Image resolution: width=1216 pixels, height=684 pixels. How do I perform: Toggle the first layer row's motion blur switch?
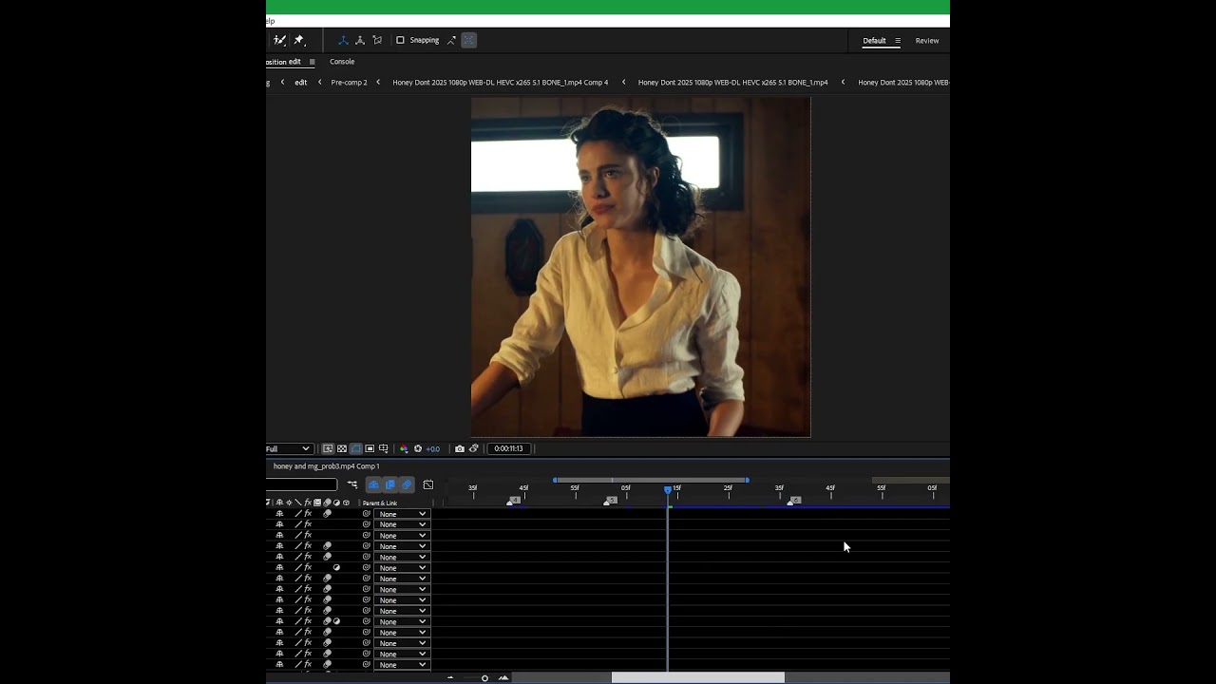pyautogui.click(x=327, y=514)
